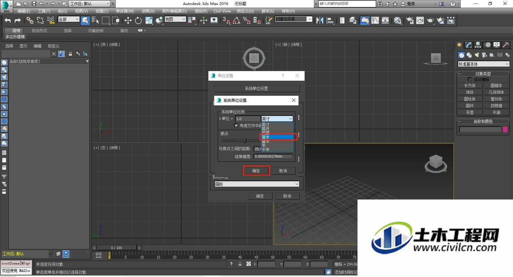The height and width of the screenshot is (277, 513).
Task: Switch to the Hierarchy command panel tab
Action: tap(478, 45)
